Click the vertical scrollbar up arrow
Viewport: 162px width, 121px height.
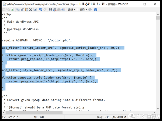click(x=158, y=14)
